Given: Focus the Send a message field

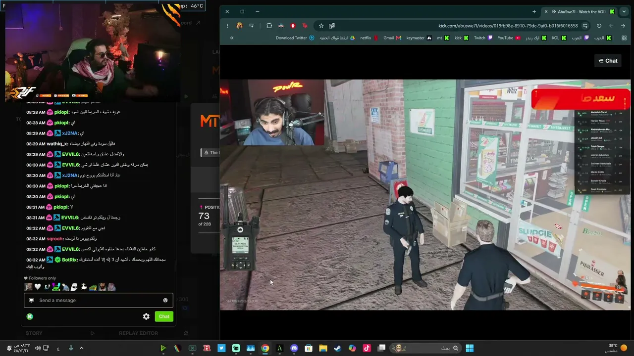Looking at the screenshot, I should point(99,300).
